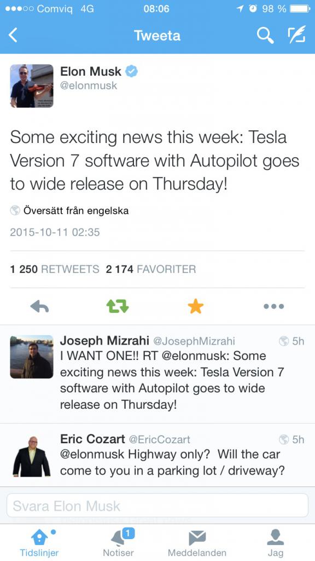Toggle the favorite star on tweet
Viewport: 315px width, 561px height.
(x=196, y=306)
